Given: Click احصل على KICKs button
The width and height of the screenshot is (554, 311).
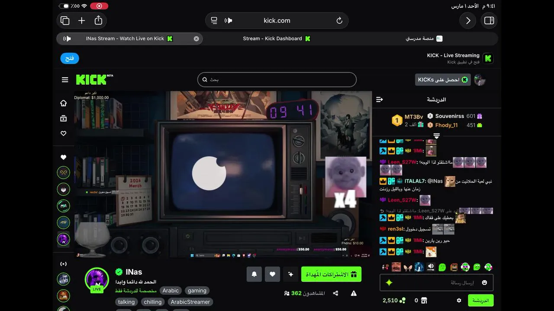Looking at the screenshot, I should click(443, 79).
